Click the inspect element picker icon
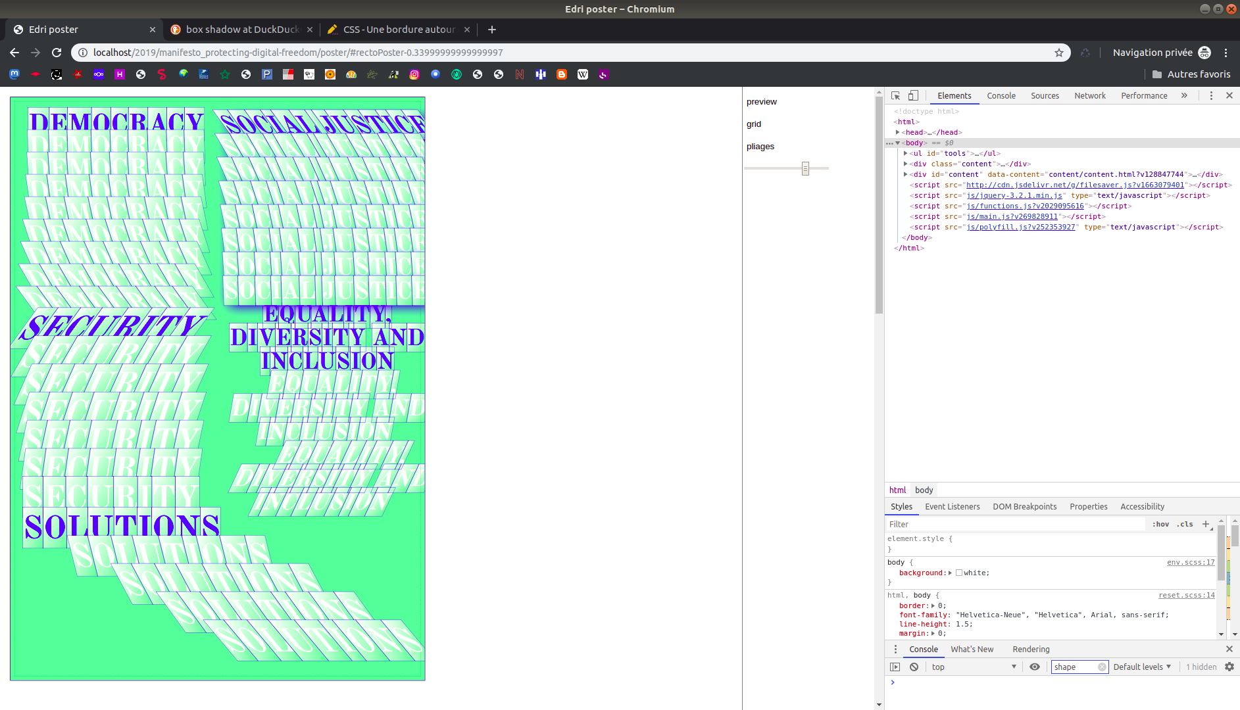The width and height of the screenshot is (1240, 710). click(895, 95)
